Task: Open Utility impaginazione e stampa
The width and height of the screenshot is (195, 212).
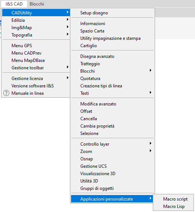Action: click(x=112, y=38)
